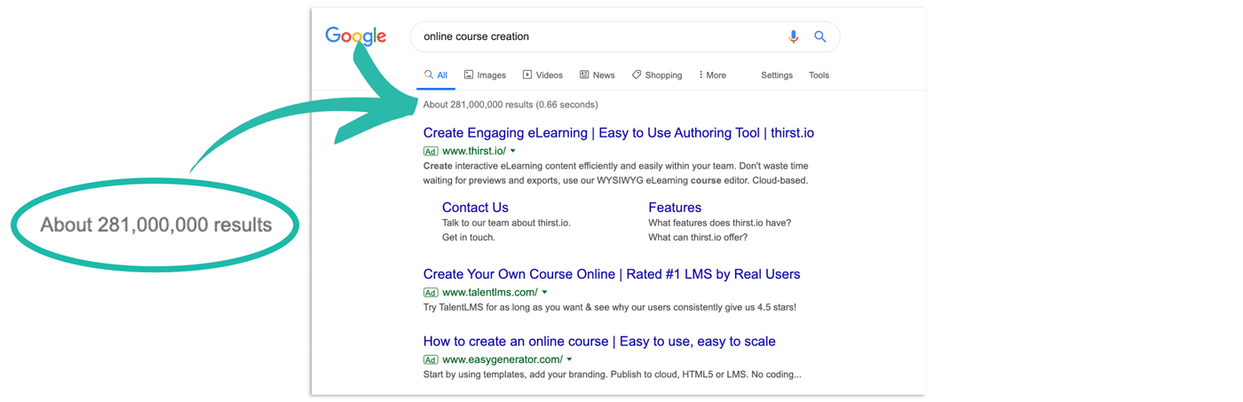This screenshot has width=1243, height=402.
Task: Click the Ad badge beside www.thirst.io
Action: [431, 152]
